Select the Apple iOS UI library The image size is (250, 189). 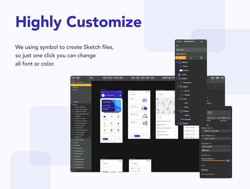coord(191,54)
